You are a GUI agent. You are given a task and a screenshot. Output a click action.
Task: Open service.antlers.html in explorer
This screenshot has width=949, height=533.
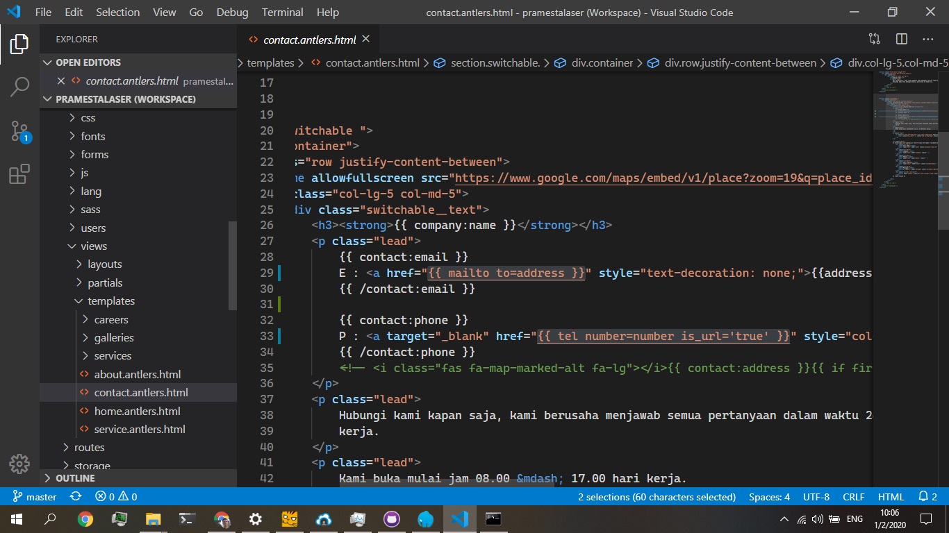[x=140, y=429]
